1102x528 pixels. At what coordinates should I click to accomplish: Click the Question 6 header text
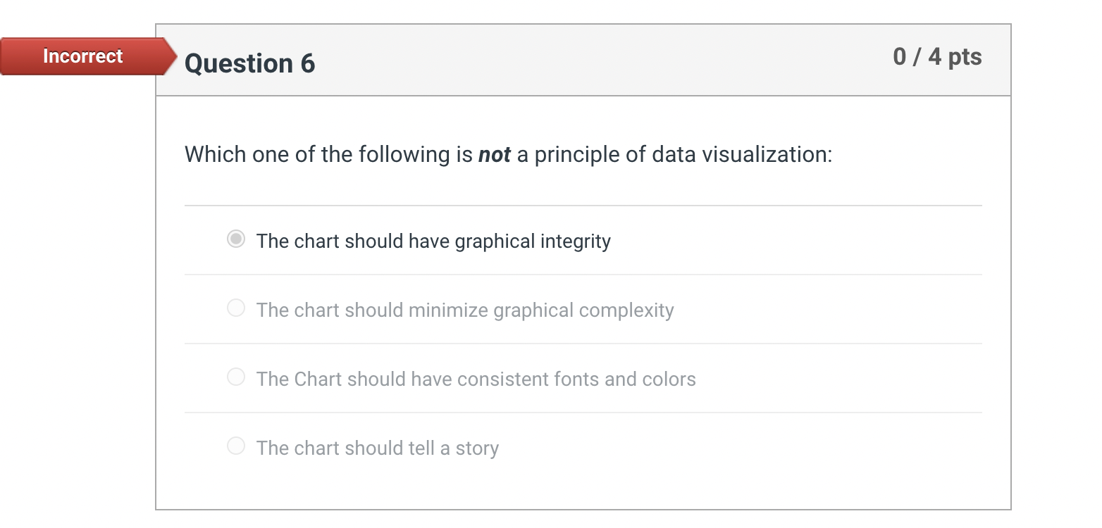pos(249,63)
